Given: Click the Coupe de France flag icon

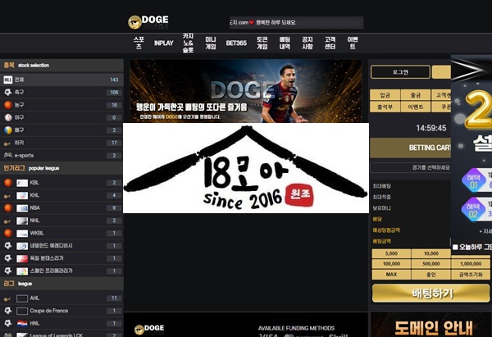Looking at the screenshot, I should point(22,311).
